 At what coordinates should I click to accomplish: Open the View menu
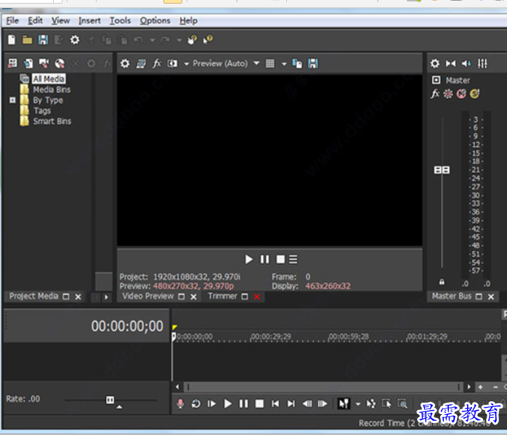tap(60, 20)
